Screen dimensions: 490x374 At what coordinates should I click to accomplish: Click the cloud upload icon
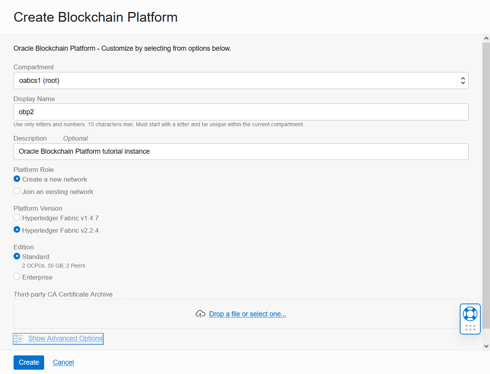200,314
